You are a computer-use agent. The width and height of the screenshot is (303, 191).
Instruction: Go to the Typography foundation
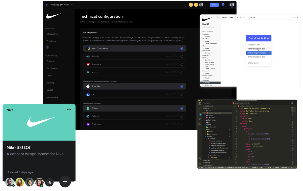[x=52, y=68]
